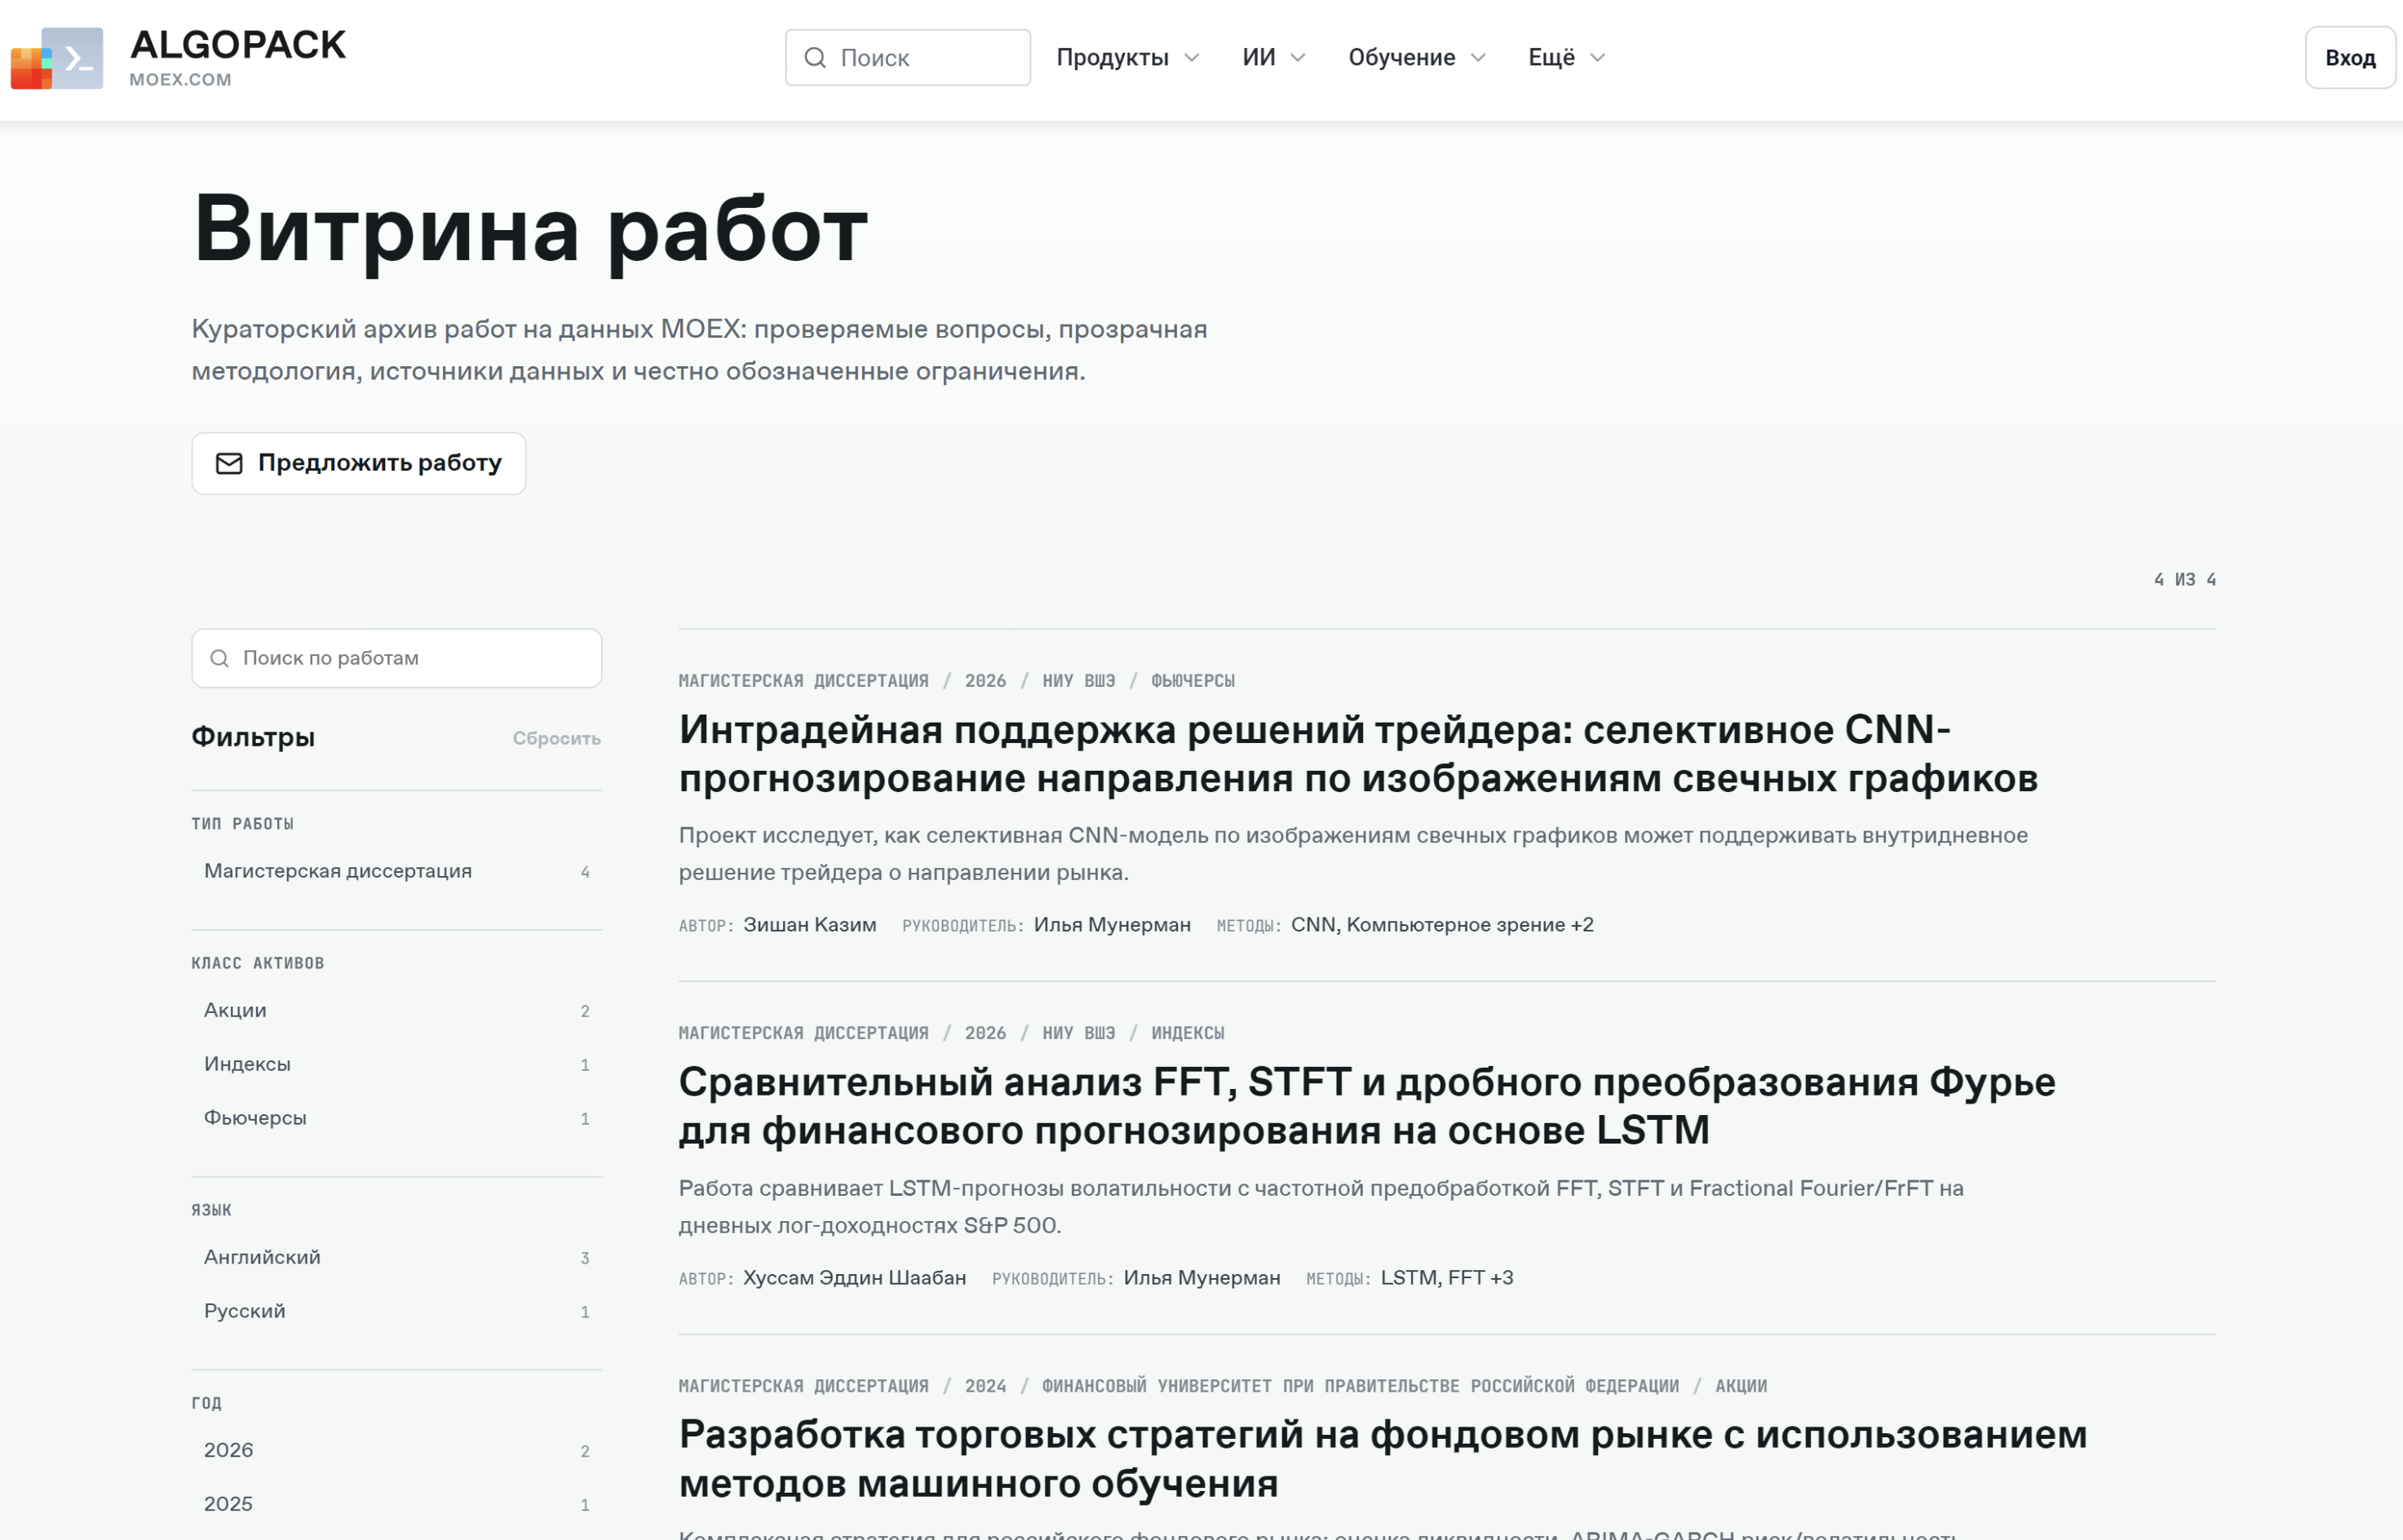Click the Вход button

pyautogui.click(x=2350, y=58)
